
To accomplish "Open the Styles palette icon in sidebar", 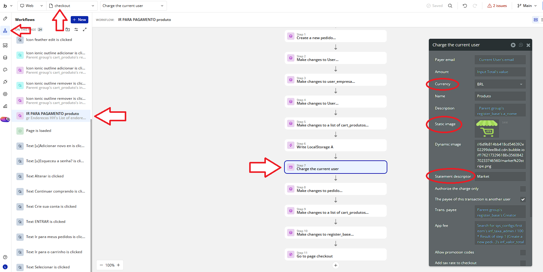I will 5,70.
